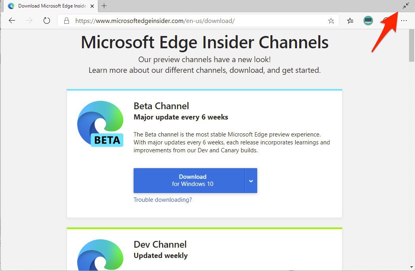Exit full screen using the shrink arrows icon
Screen dimensions: 415x271
(406, 6)
